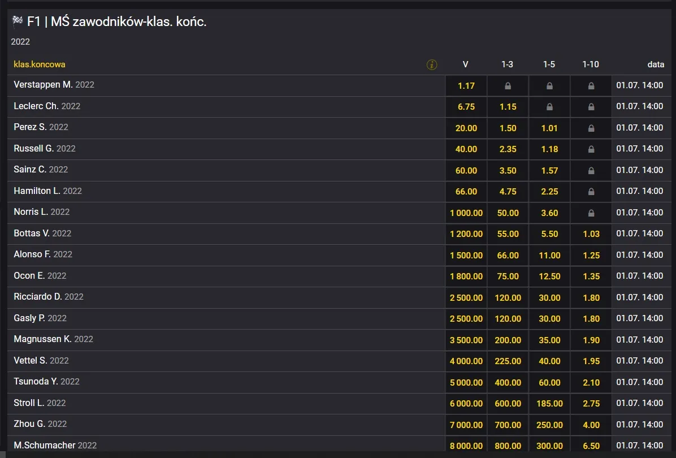The width and height of the screenshot is (676, 458).
Task: Click the 1-10 column header
Action: (x=591, y=64)
